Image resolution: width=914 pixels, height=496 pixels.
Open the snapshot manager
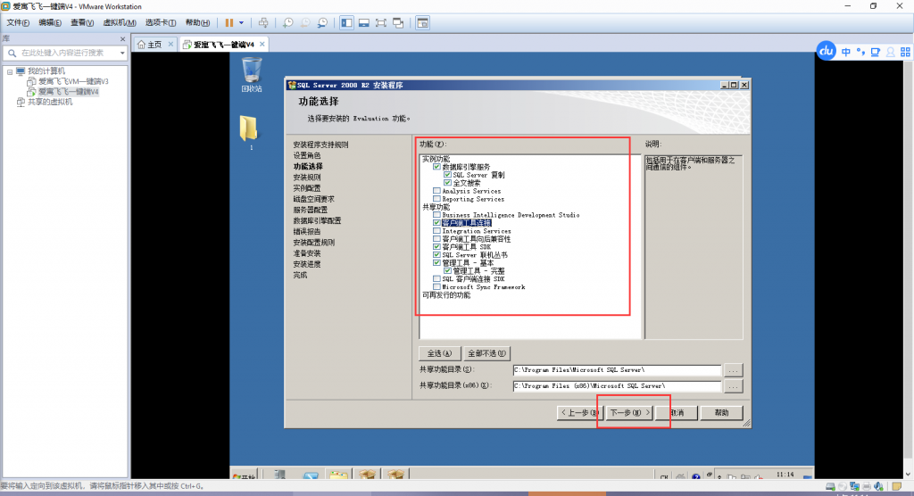pos(322,22)
